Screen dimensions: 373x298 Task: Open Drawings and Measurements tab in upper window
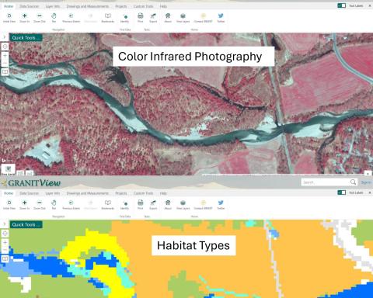pos(88,6)
